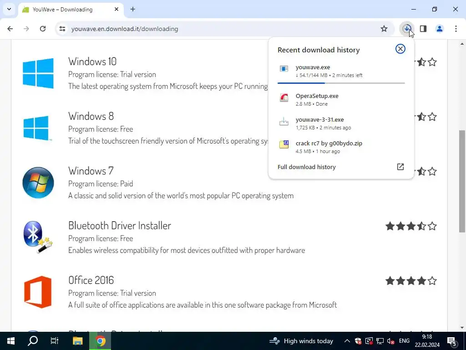
Task: Close the YouWave – Downloading tab
Action: (x=116, y=9)
